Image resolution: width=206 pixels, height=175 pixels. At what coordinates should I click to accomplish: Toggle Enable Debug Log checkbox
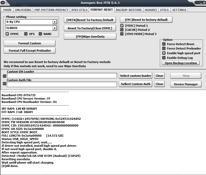[x=164, y=58]
